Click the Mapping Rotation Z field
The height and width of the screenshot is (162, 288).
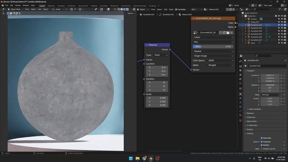pyautogui.click(x=157, y=90)
